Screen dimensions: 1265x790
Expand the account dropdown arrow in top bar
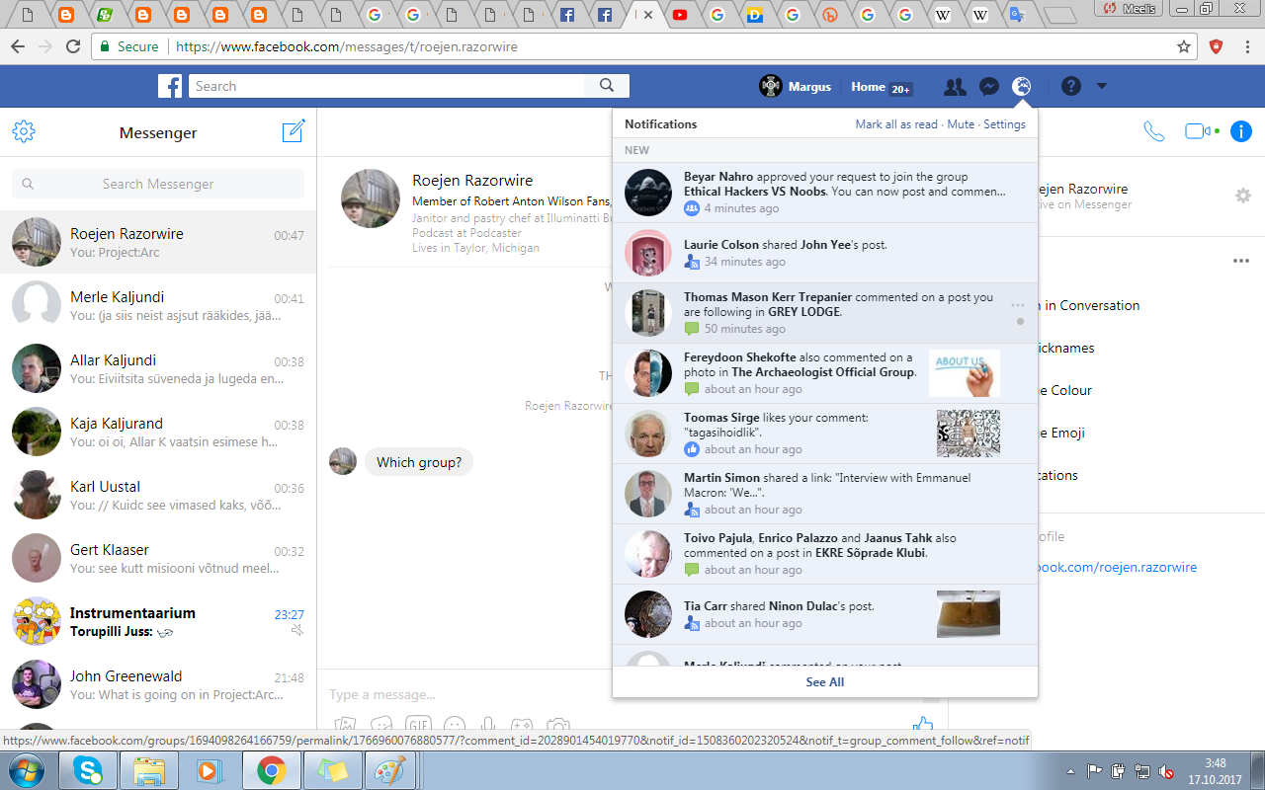coord(1102,87)
